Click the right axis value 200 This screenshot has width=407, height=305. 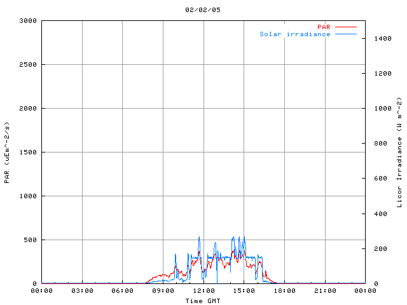[x=380, y=249]
